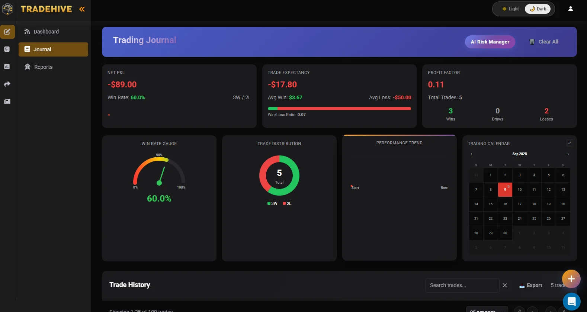
Task: Switch to Light theme
Action: tap(510, 9)
